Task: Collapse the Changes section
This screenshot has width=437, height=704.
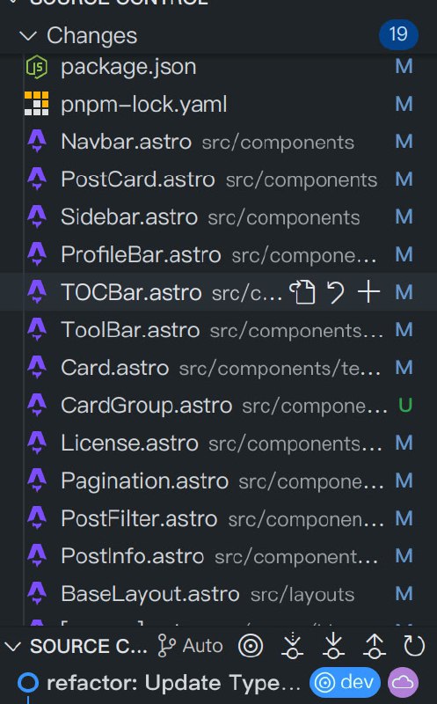Action: [x=28, y=35]
